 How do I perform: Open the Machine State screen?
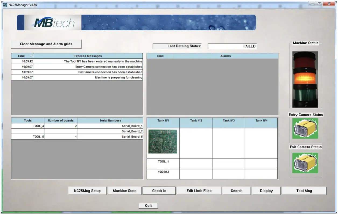pyautogui.click(x=124, y=191)
